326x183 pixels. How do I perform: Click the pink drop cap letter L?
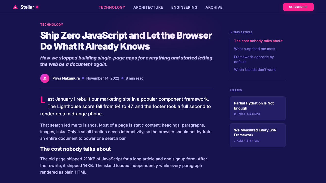43,100
